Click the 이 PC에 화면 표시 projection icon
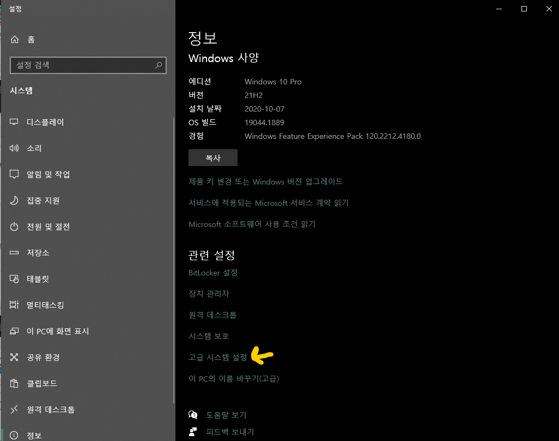Viewport: 559px width, 441px height. tap(14, 331)
